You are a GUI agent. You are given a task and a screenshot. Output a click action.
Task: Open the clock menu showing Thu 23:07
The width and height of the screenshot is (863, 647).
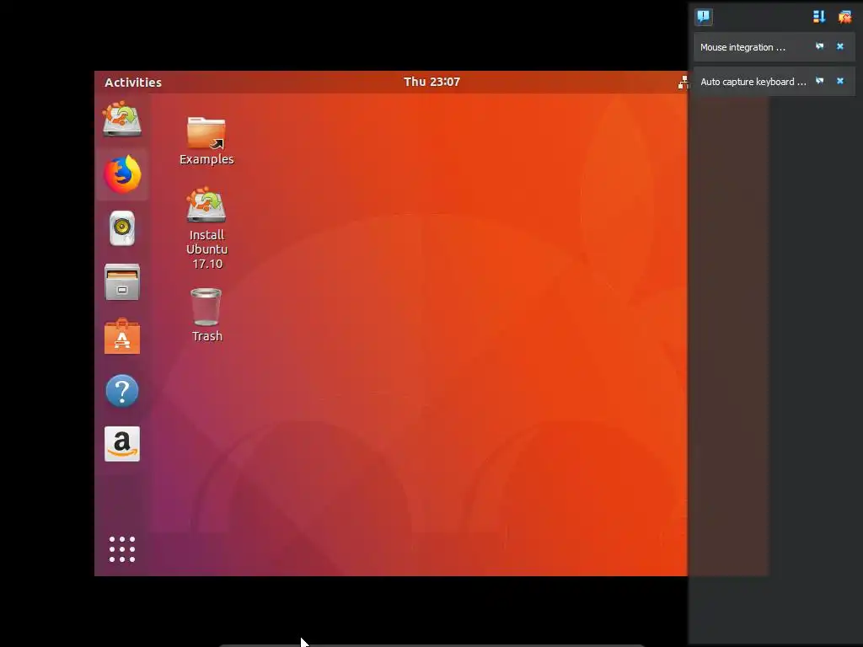click(x=431, y=82)
